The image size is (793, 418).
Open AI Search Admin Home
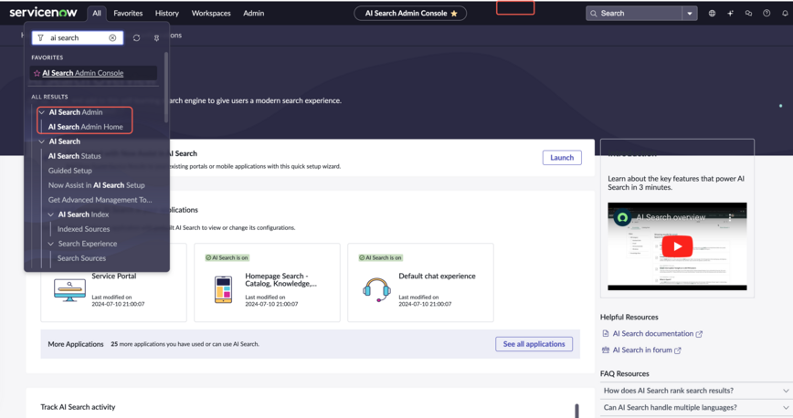86,127
